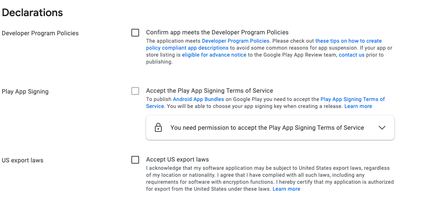Select the 'Play App Signing' row label on the left
The width and height of the screenshot is (444, 219).
click(25, 91)
